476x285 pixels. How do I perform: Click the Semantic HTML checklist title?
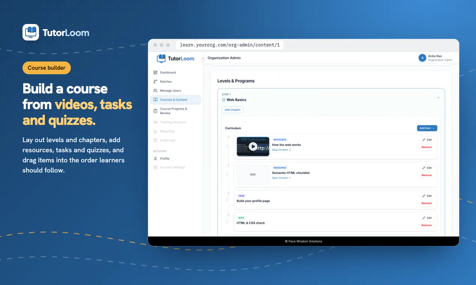[x=291, y=173]
